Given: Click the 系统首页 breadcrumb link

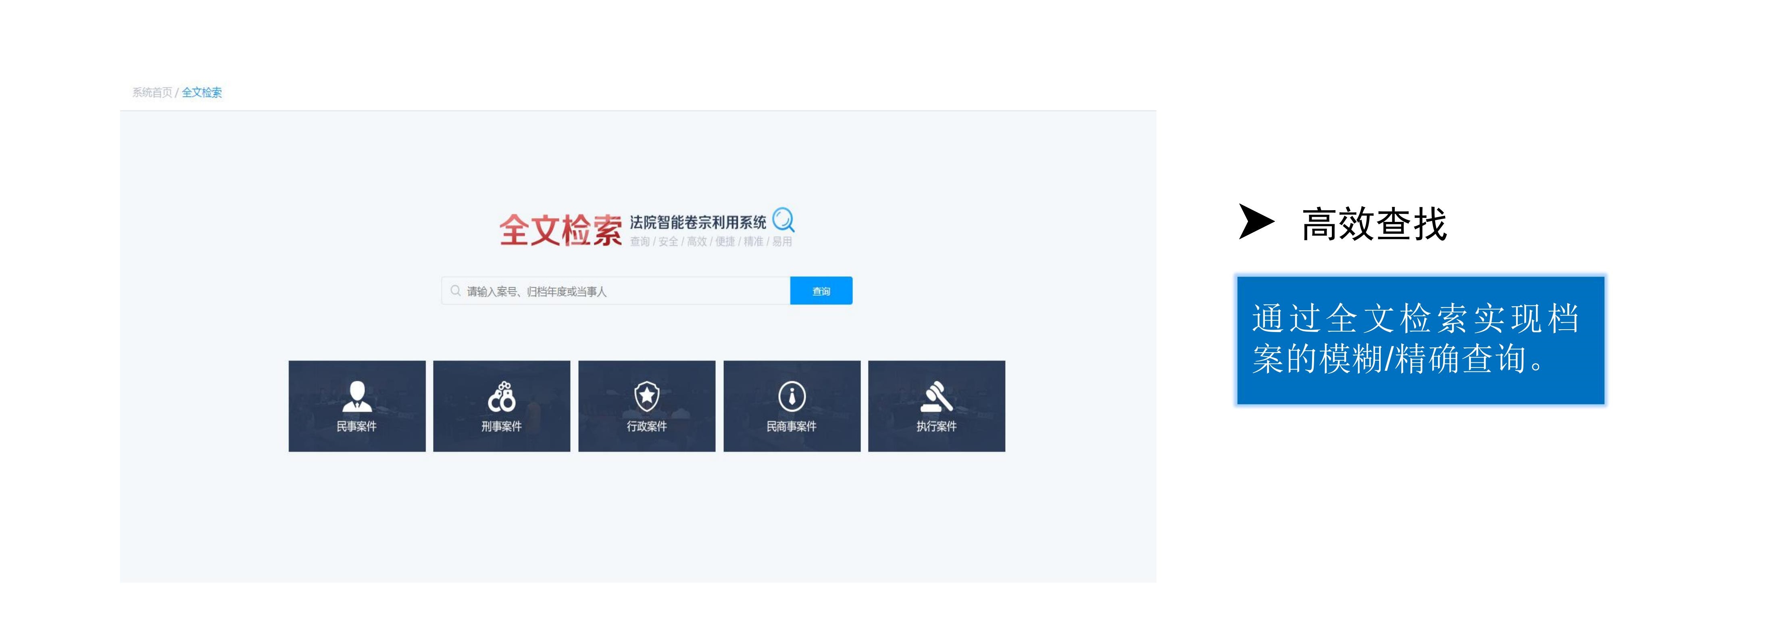Looking at the screenshot, I should point(152,92).
